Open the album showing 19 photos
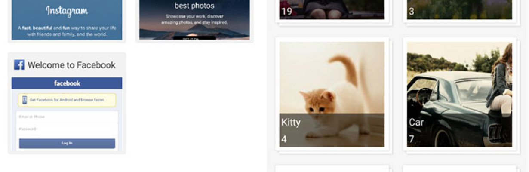 point(332,9)
